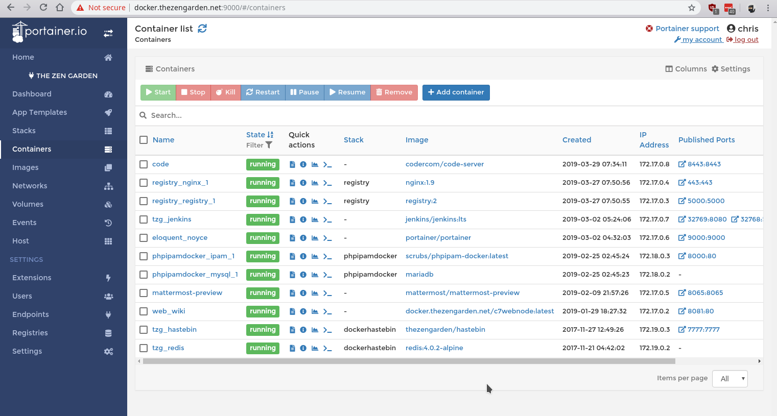The image size is (777, 416).
Task: Click the Pause button
Action: (304, 92)
